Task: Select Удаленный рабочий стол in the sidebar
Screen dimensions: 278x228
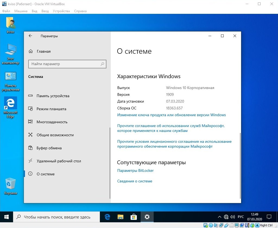Action: [x=67, y=161]
